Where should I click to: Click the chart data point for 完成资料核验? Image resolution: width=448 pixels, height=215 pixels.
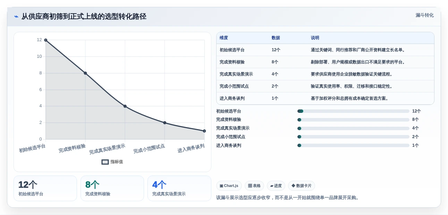85,73
